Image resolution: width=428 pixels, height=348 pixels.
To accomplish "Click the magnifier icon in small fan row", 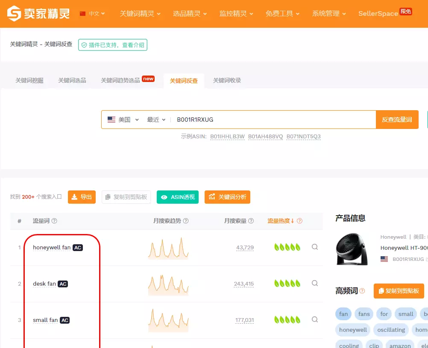I will [x=315, y=320].
